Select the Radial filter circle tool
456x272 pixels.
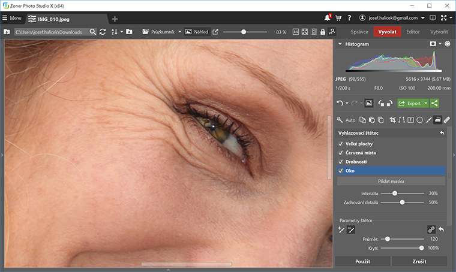coord(419,120)
